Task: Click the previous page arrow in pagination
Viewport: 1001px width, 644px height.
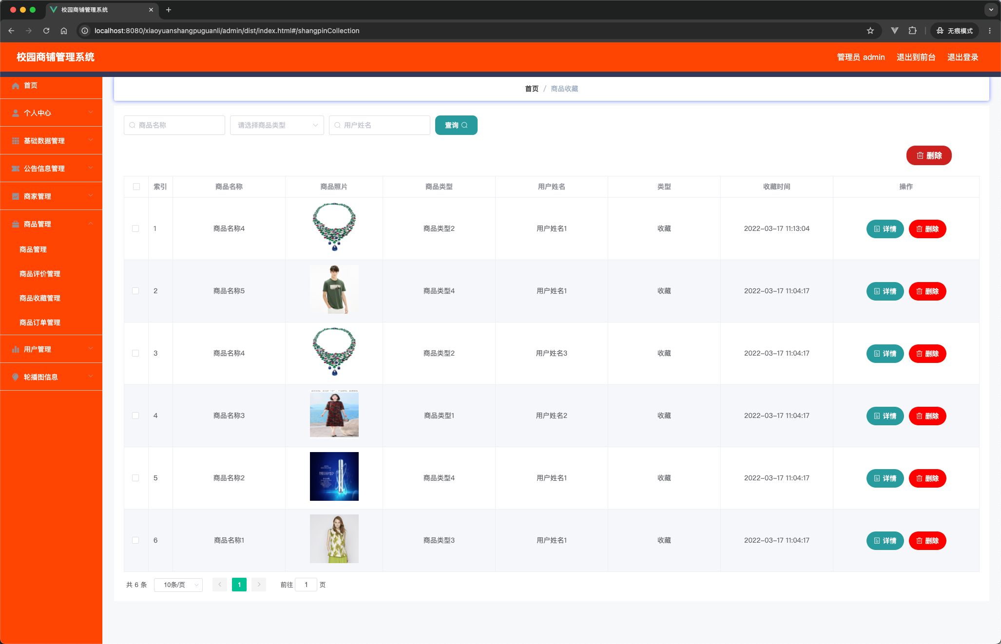Action: tap(220, 585)
